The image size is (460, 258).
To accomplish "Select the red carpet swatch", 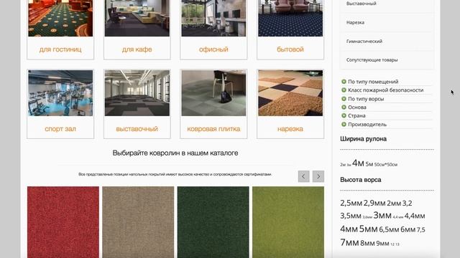I will (x=63, y=222).
